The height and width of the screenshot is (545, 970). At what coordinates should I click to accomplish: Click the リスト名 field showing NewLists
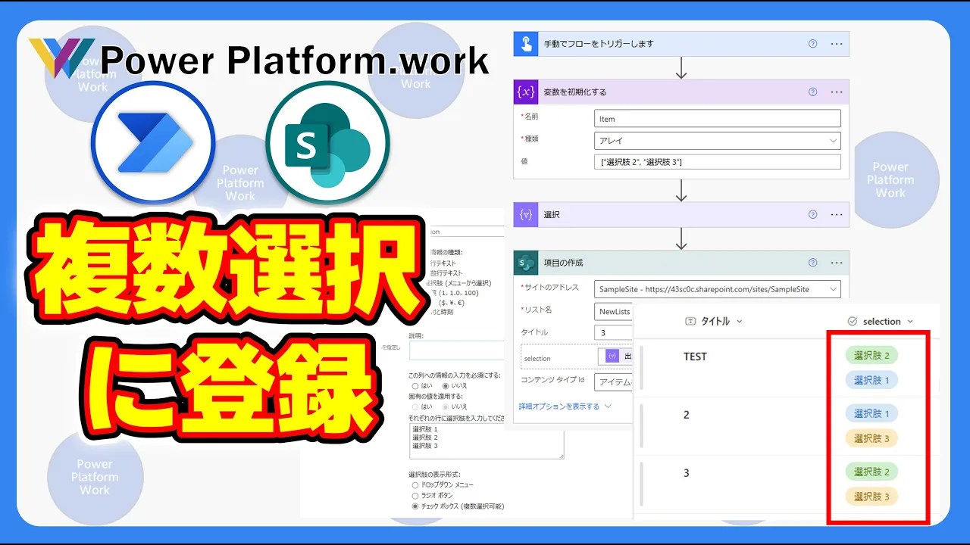click(613, 311)
